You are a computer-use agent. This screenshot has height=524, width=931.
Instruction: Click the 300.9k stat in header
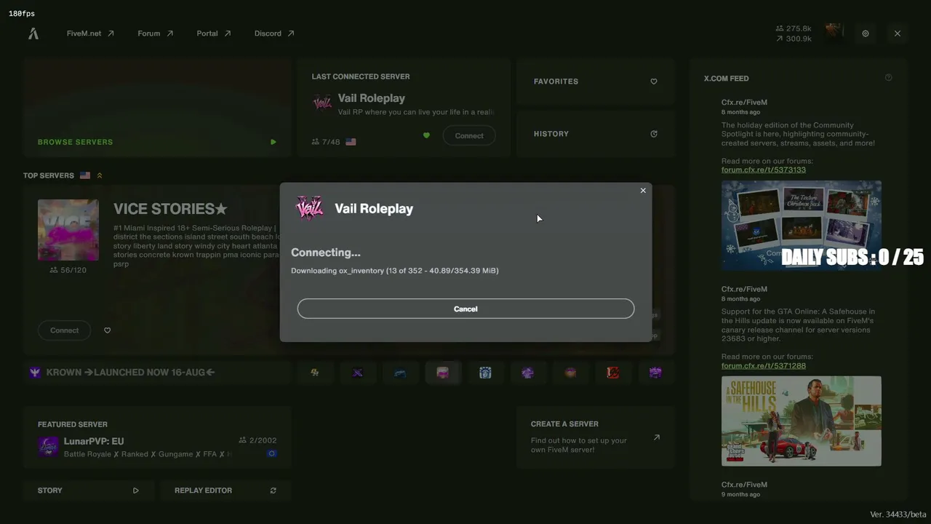[x=794, y=39]
